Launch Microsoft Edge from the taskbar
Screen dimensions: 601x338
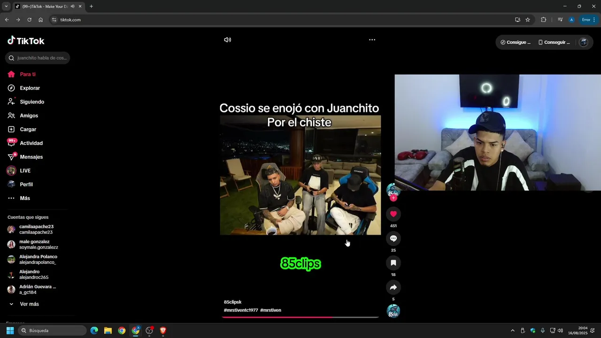94,330
